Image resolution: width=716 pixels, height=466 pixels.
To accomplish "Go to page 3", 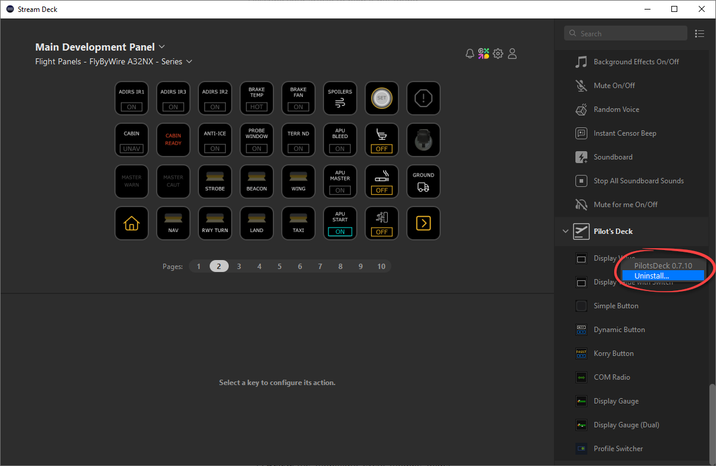I will pos(239,267).
